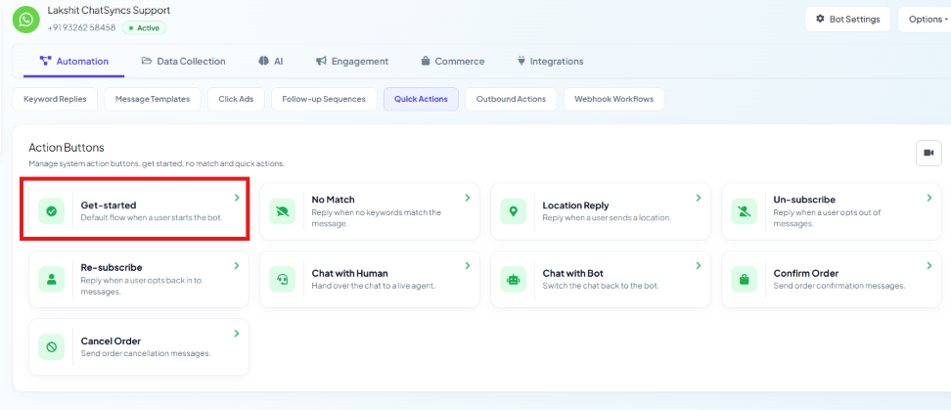Open the Follow-up Sequences section
This screenshot has height=410, width=951.
point(324,99)
